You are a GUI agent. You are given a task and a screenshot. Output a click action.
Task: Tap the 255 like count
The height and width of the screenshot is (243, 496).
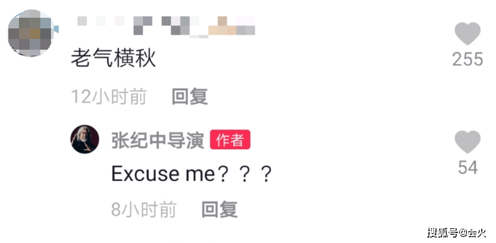(x=468, y=59)
